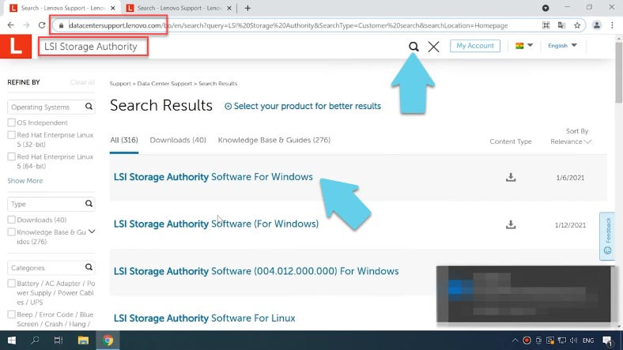This screenshot has height=350, width=623.
Task: Open Sort By Relevance dropdown
Action: click(x=571, y=141)
